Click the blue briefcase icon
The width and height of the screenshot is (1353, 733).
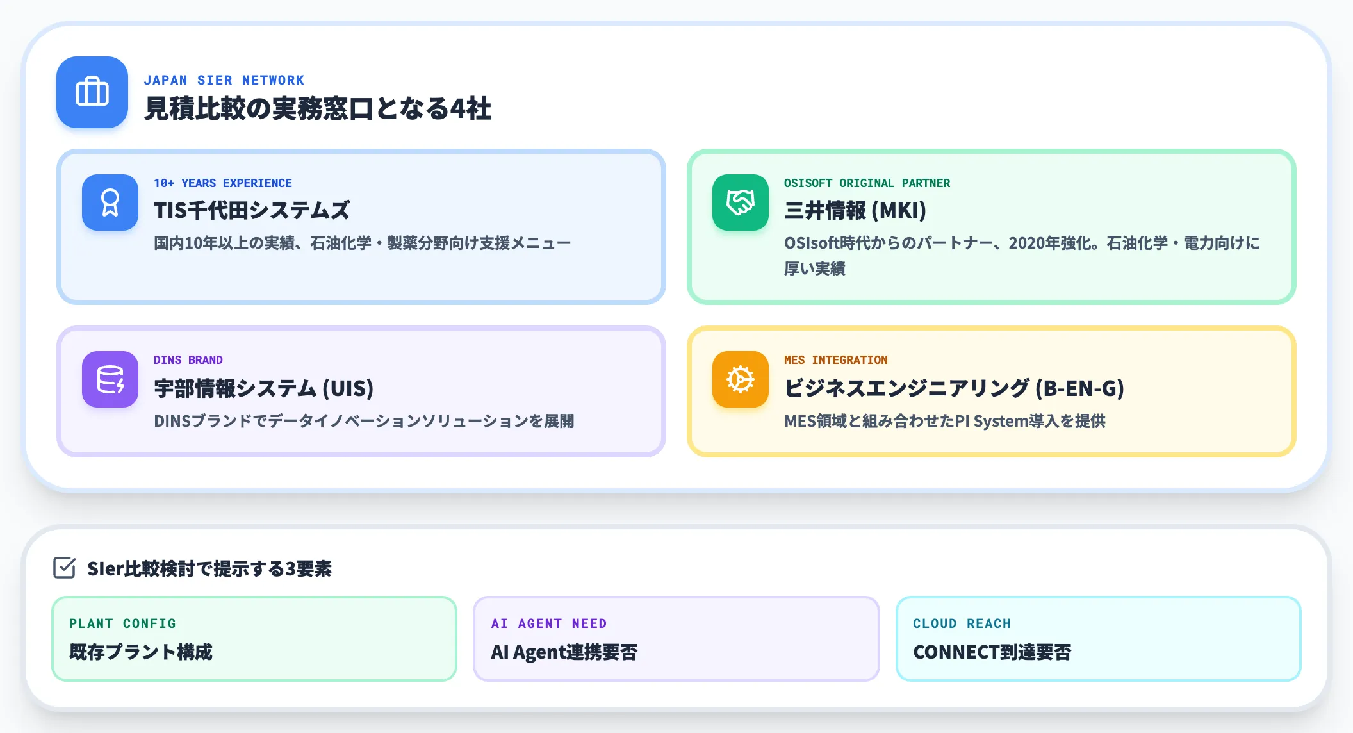click(x=92, y=92)
